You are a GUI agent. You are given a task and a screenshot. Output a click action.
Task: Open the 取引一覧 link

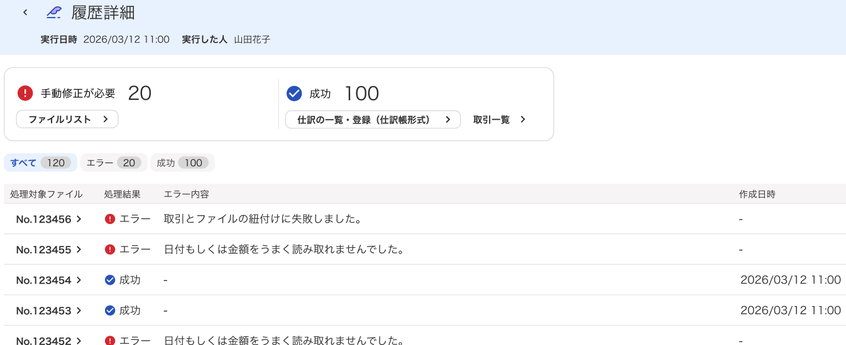tap(499, 119)
